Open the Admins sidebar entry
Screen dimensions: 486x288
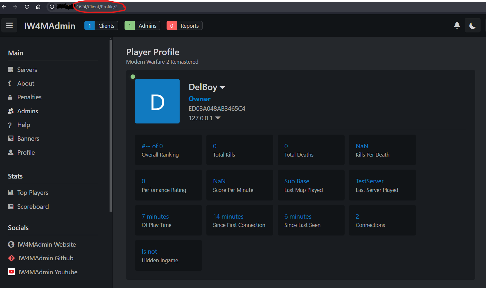(28, 111)
